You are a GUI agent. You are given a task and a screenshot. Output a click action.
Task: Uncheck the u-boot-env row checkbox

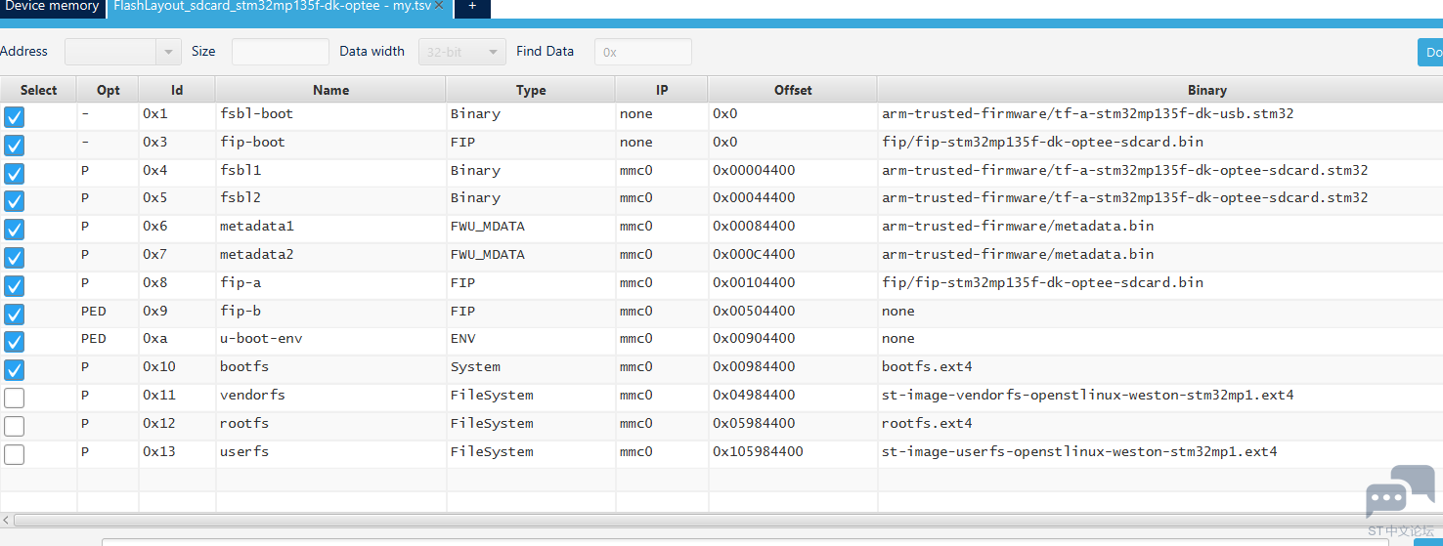click(x=15, y=342)
